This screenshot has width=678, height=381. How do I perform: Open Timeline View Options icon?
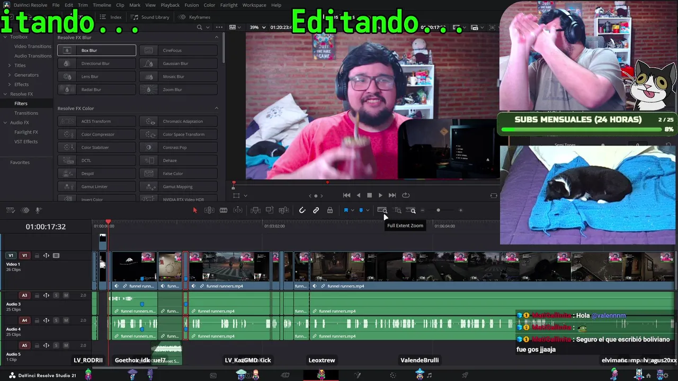[11, 210]
